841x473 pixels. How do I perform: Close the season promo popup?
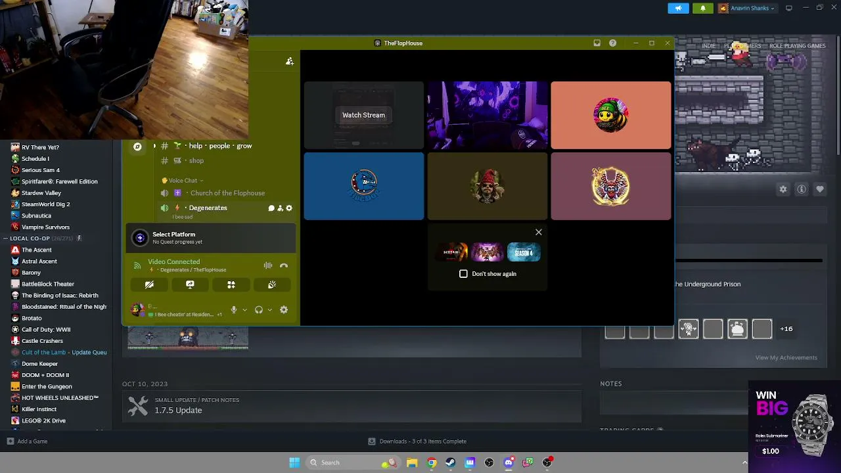pos(539,232)
